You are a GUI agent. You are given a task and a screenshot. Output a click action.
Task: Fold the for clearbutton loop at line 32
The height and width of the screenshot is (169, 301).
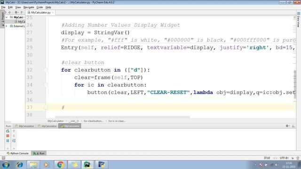coord(46,70)
